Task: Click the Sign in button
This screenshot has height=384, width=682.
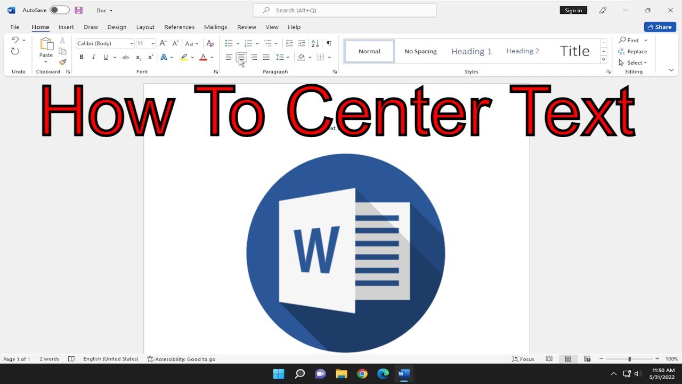Action: pos(573,10)
